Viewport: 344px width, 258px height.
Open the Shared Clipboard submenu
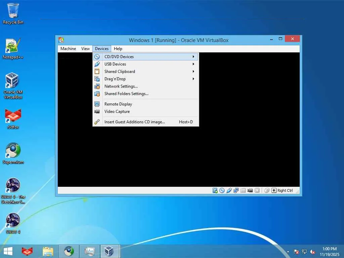coord(146,72)
